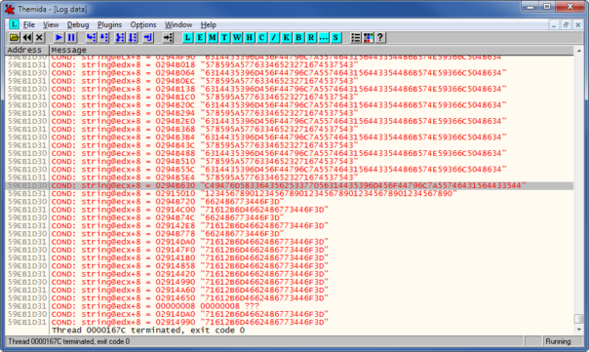
Task: Show Source with S toolbar button
Action: (335, 38)
